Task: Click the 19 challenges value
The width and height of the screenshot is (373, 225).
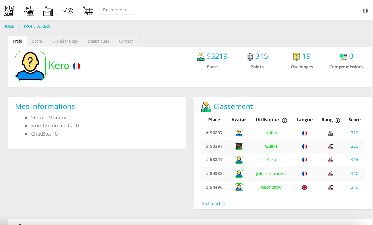Action: click(x=306, y=56)
